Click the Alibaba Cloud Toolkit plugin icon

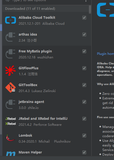pyautogui.click(x=11, y=20)
